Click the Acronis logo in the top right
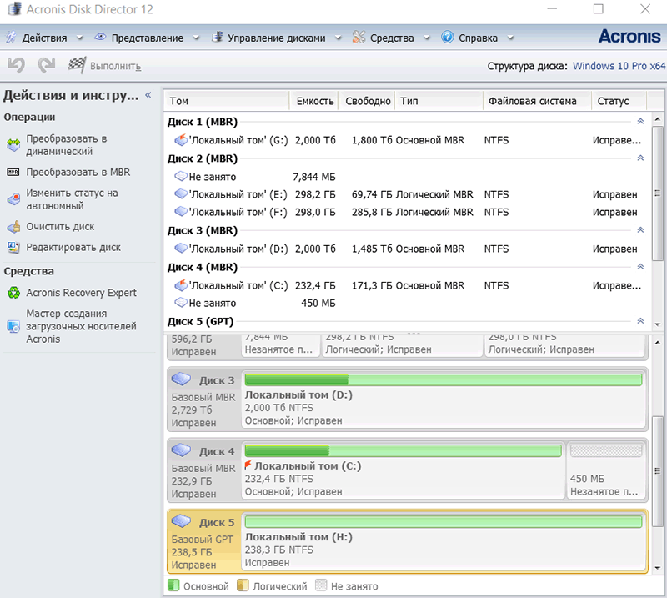This screenshot has height=598, width=667. (629, 37)
